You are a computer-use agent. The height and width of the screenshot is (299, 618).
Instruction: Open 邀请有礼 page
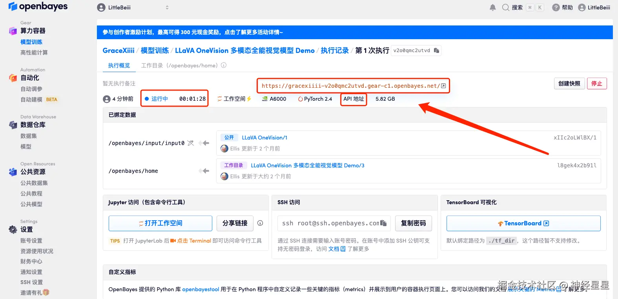coord(35,293)
